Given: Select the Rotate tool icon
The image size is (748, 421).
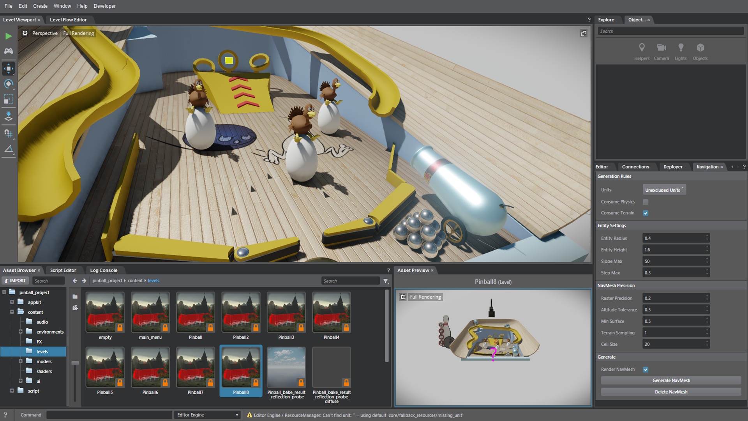Looking at the screenshot, I should coord(9,84).
